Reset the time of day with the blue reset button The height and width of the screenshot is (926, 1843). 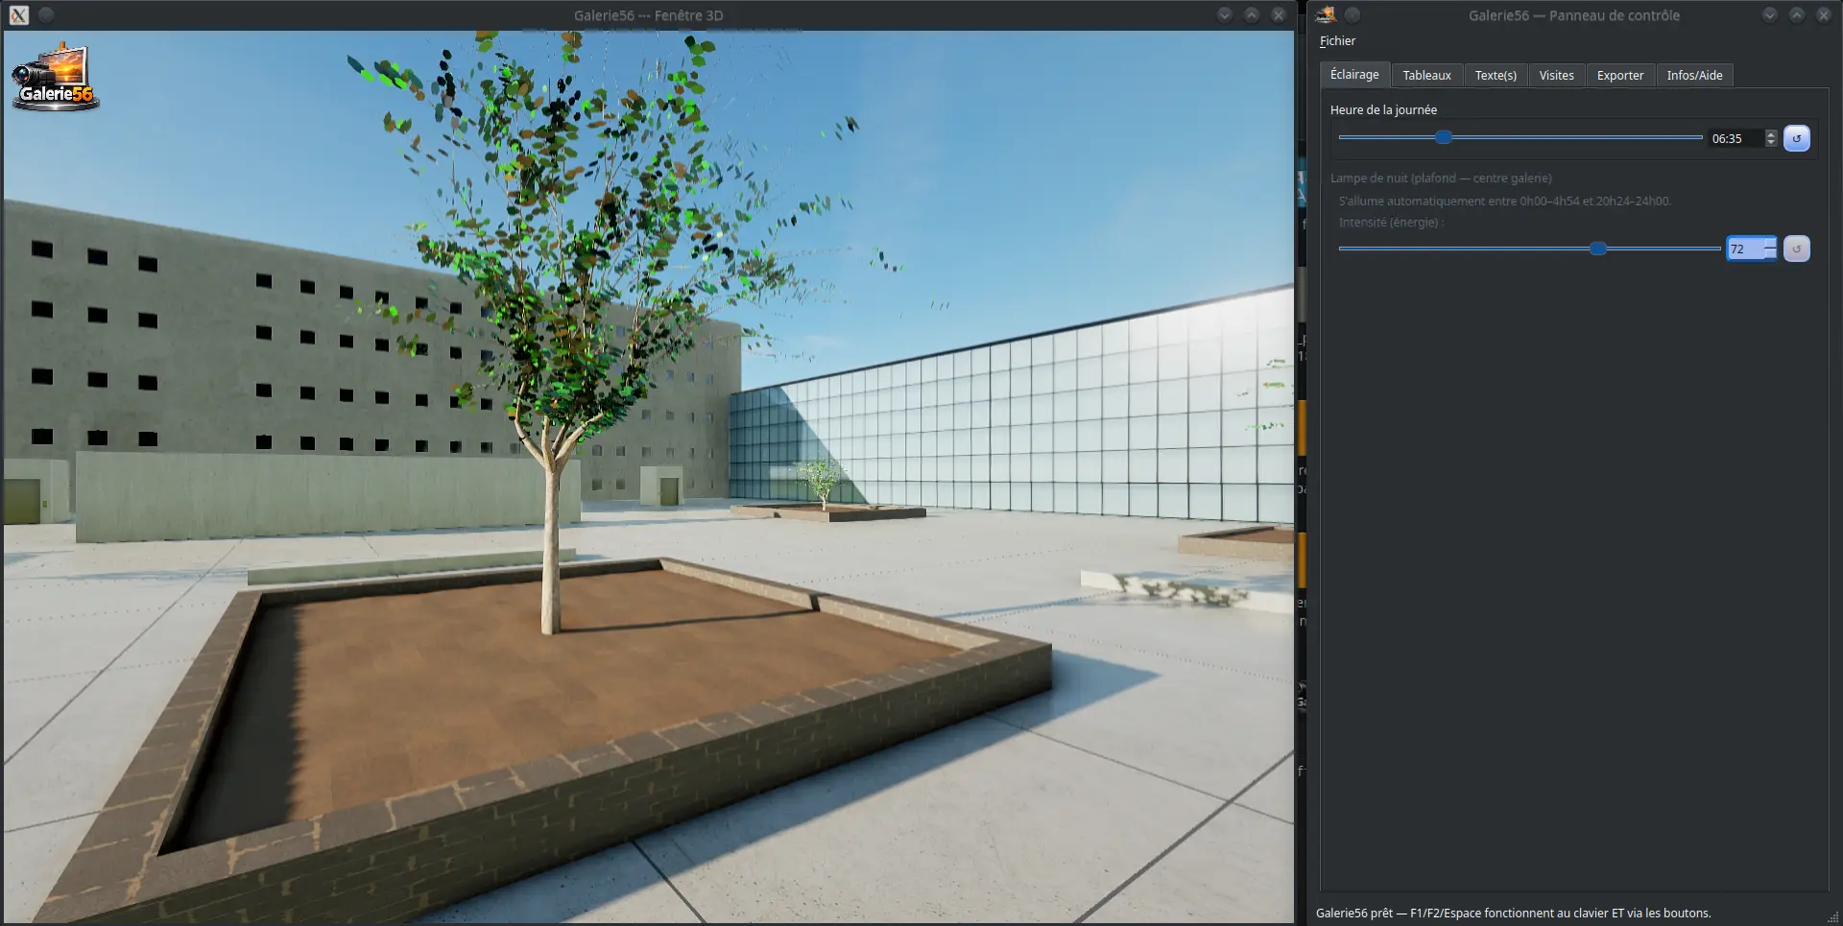point(1796,138)
